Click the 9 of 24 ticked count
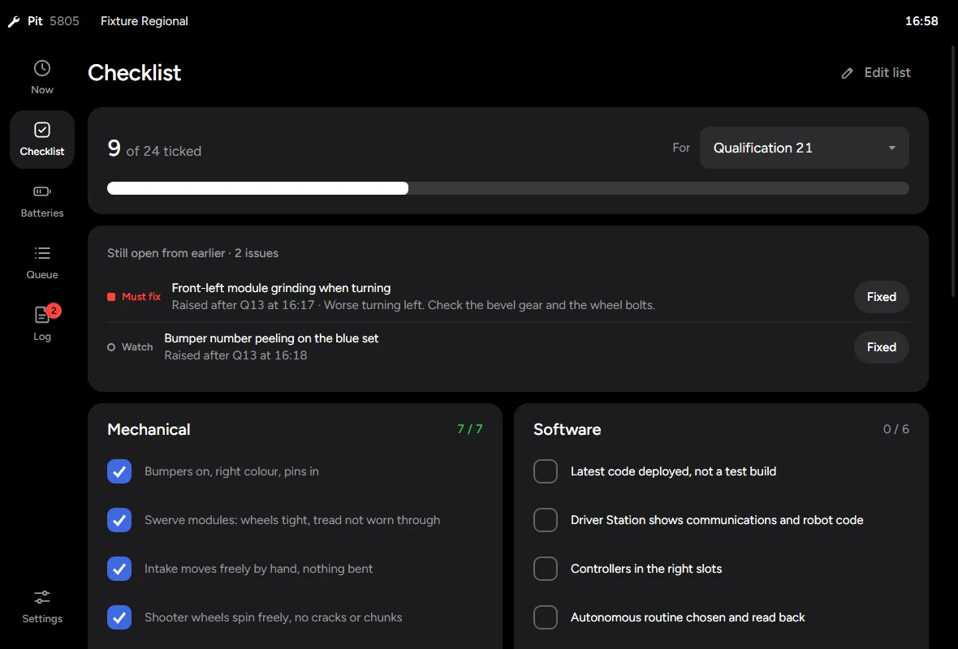 point(154,149)
